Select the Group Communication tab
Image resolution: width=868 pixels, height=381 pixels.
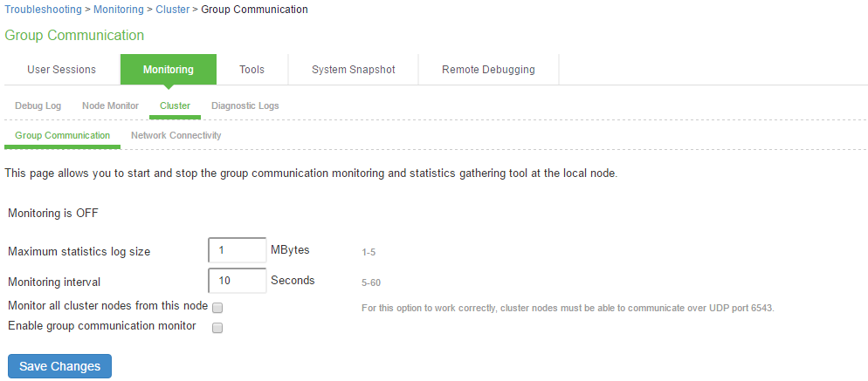(x=63, y=135)
